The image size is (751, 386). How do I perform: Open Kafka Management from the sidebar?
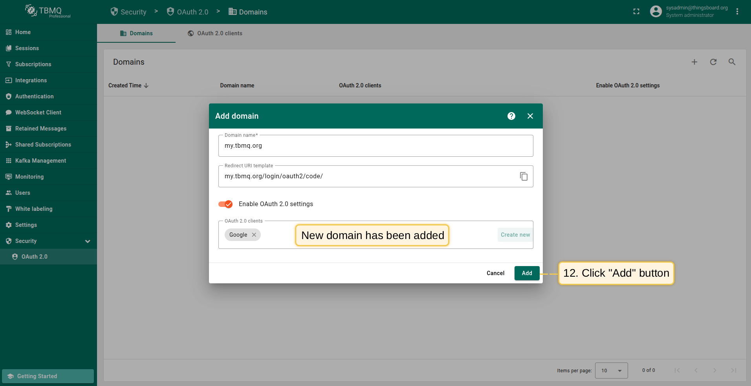(40, 161)
